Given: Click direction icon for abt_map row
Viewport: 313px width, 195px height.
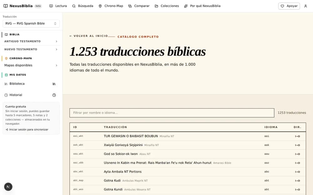Looking at the screenshot, I should [297, 181].
